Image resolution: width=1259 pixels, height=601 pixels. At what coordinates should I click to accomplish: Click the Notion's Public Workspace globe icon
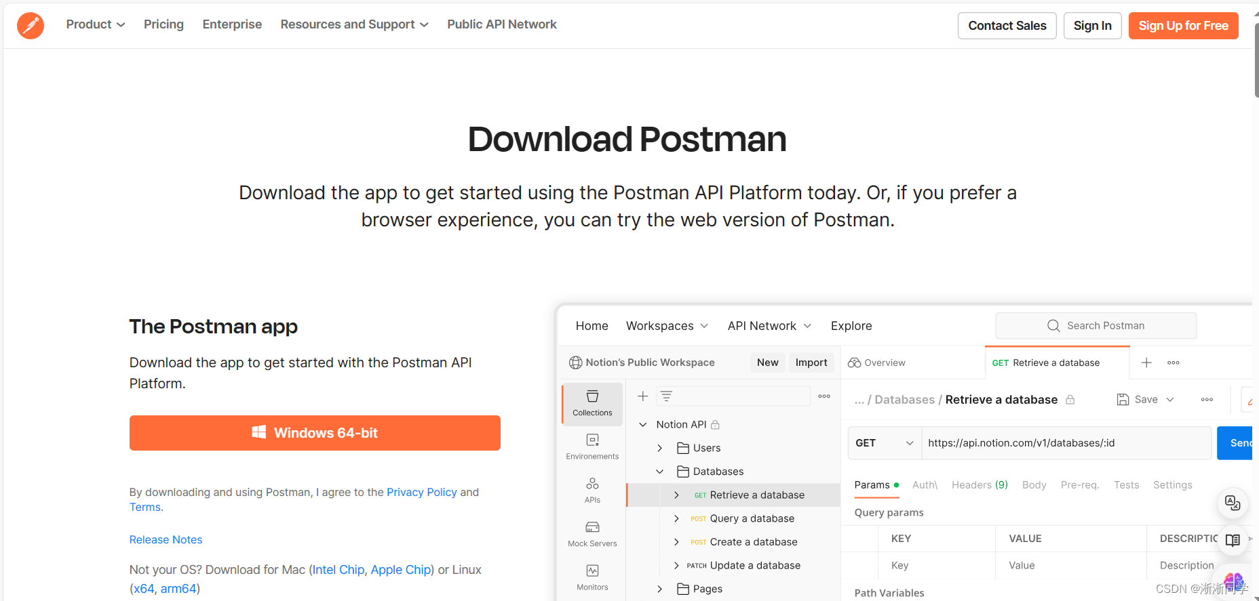(575, 362)
